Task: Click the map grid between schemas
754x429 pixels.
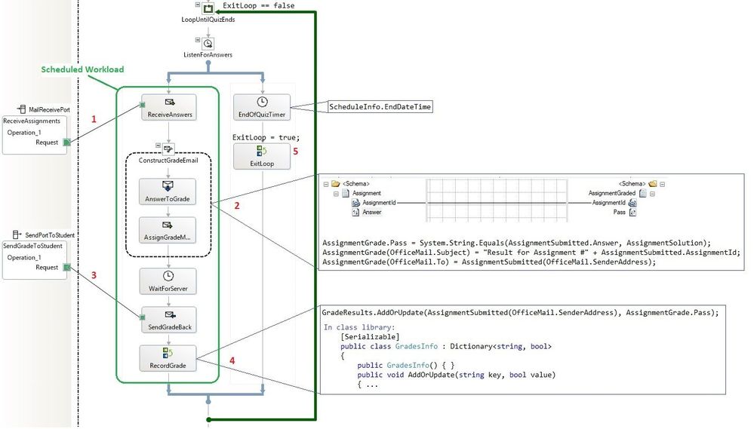Action: click(x=497, y=200)
